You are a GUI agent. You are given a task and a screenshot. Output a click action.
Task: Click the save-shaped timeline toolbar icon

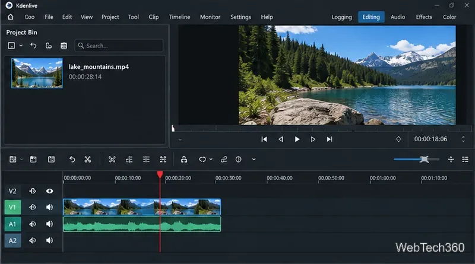click(x=51, y=160)
